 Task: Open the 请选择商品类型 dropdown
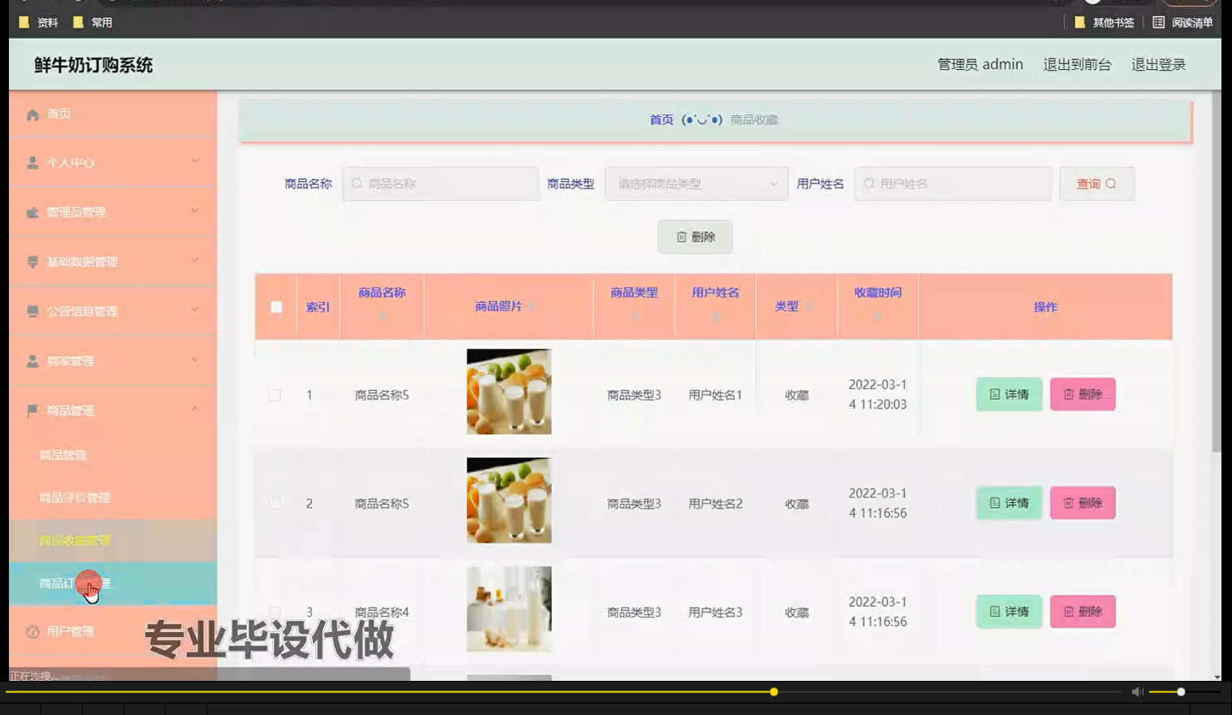[695, 184]
